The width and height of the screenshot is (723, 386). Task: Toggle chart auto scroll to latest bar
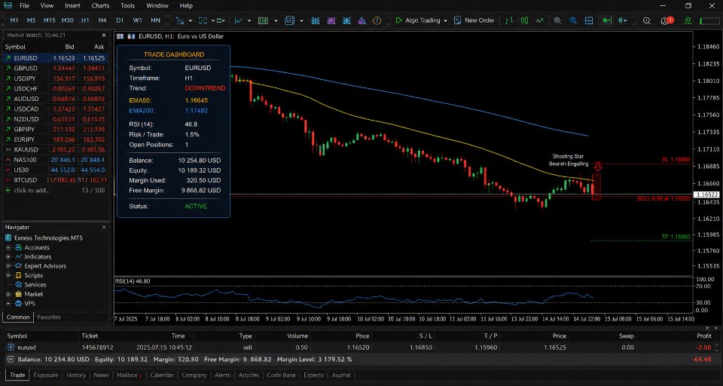pyautogui.click(x=607, y=21)
